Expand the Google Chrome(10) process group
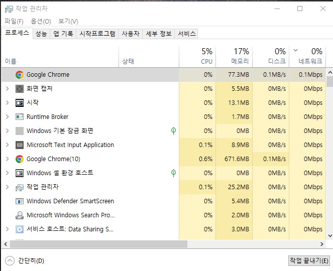The width and height of the screenshot is (333, 271). pyautogui.click(x=8, y=159)
